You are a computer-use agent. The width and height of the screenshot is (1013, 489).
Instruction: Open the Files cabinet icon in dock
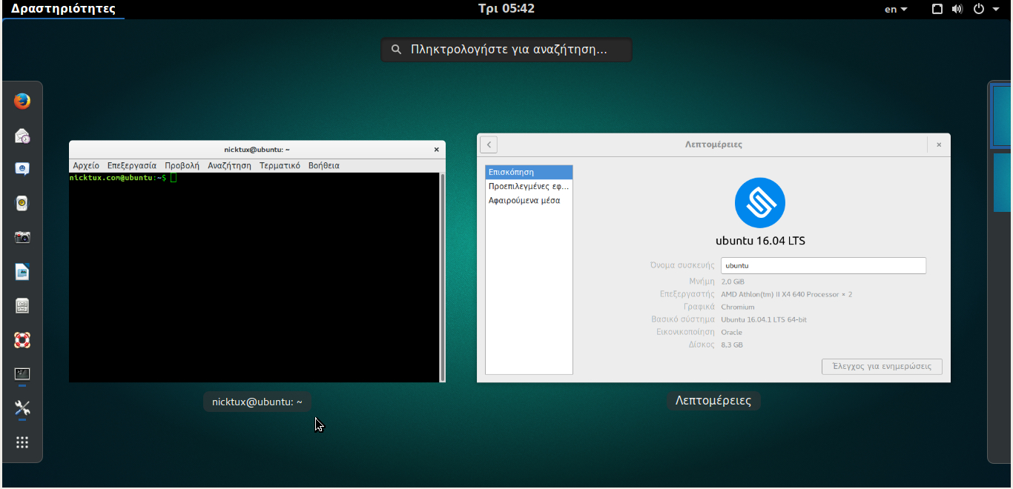click(x=22, y=306)
